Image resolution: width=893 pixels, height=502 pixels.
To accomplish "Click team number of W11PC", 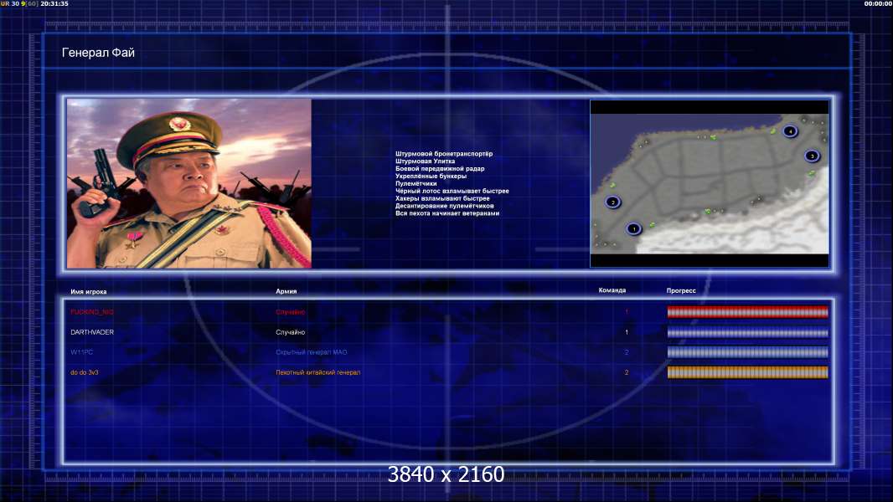I will coord(627,352).
